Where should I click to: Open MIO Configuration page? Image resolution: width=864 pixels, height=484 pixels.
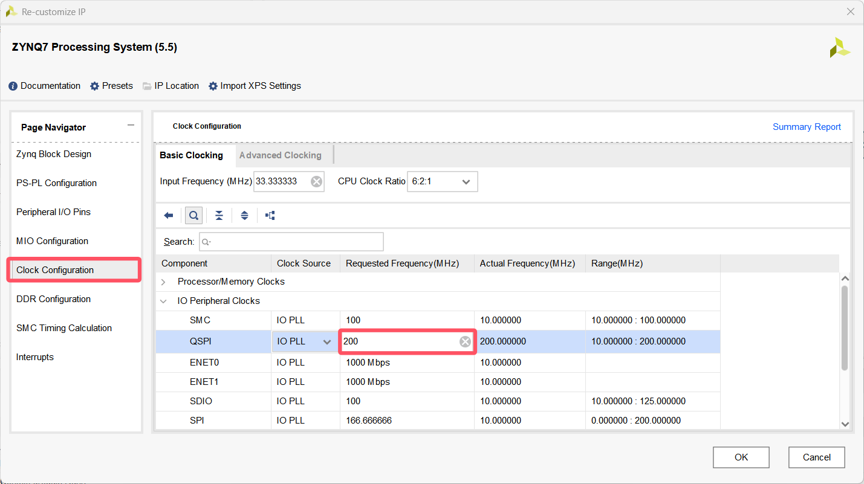pyautogui.click(x=52, y=241)
